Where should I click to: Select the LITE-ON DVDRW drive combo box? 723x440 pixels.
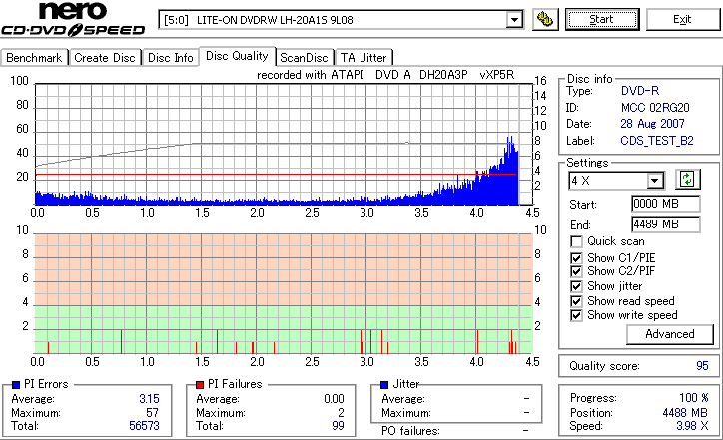341,20
